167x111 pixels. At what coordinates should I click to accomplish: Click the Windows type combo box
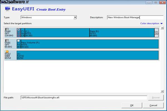[x=48, y=17]
